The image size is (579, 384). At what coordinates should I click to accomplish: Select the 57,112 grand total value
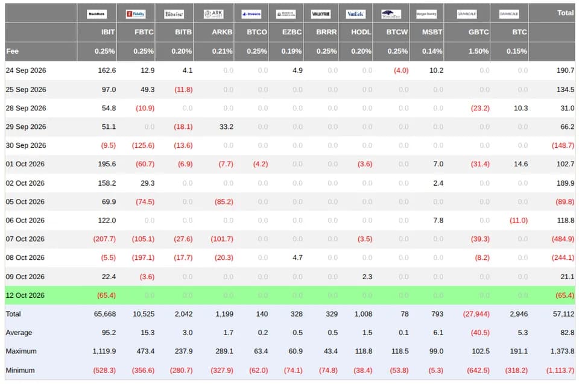pos(563,314)
